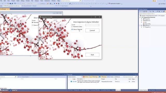Select Fahrenheit radio in the designer form
This screenshot has width=166, height=93.
click(32, 22)
